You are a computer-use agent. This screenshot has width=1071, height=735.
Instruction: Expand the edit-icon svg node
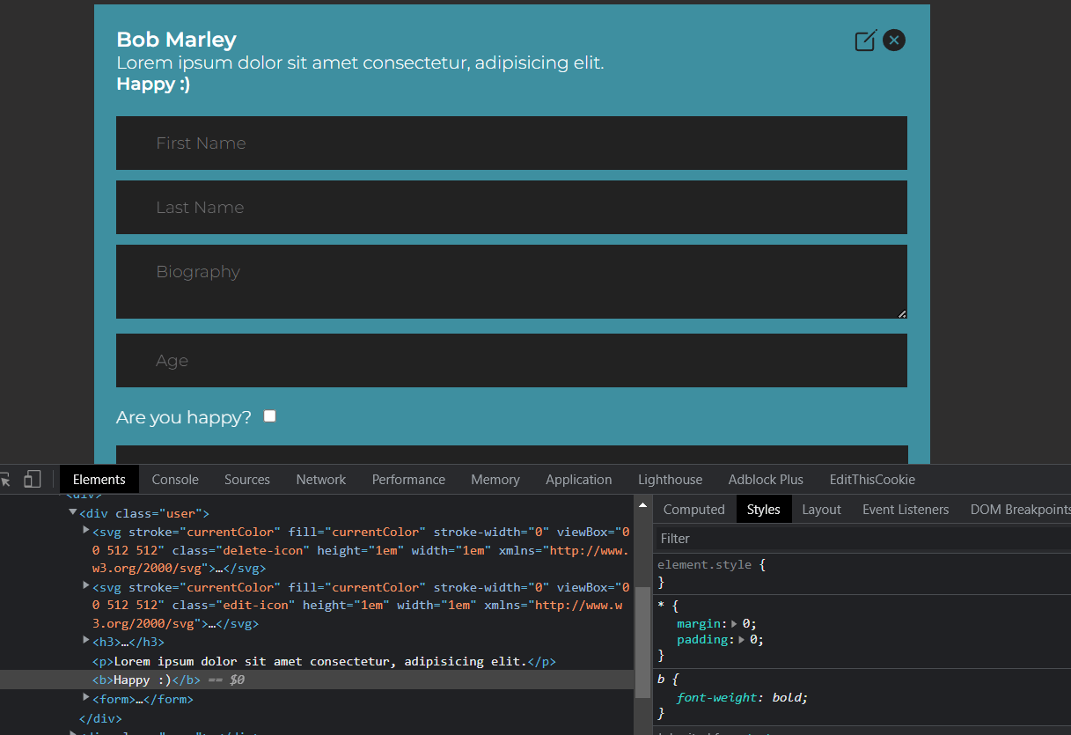(x=86, y=585)
